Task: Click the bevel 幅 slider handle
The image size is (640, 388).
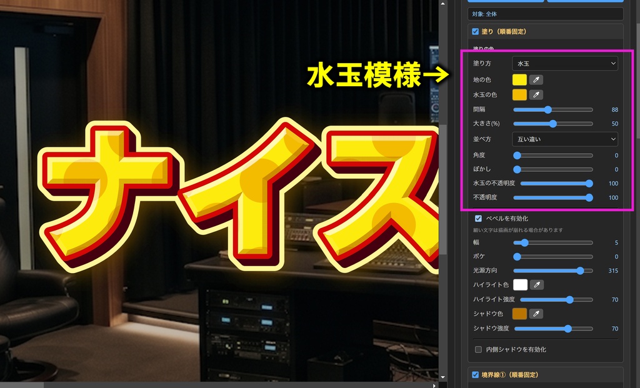Action: pos(524,243)
